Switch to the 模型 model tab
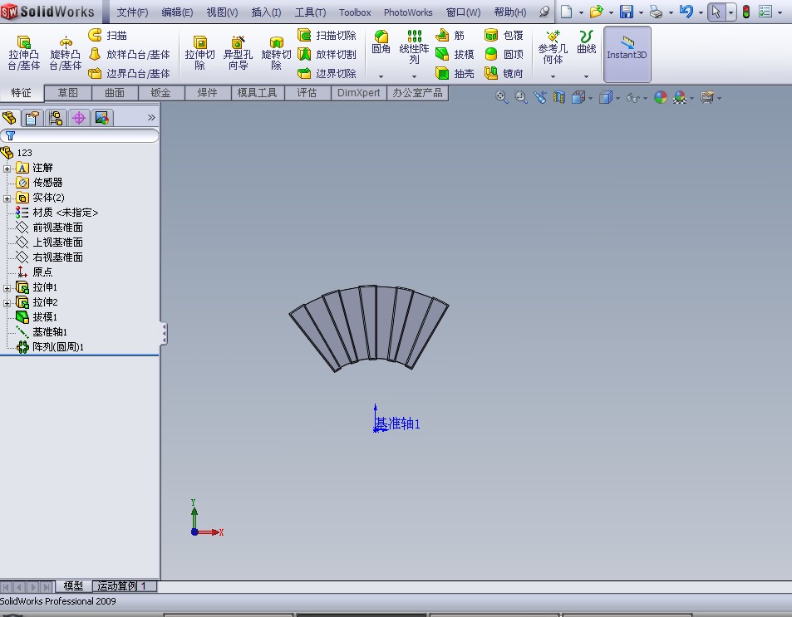The width and height of the screenshot is (792, 617). coord(73,585)
